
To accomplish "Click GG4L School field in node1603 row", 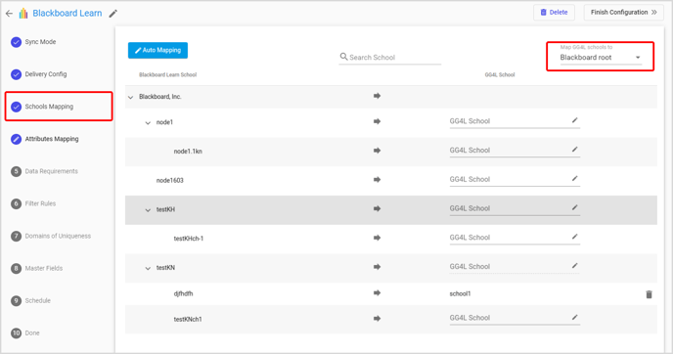I will pyautogui.click(x=515, y=179).
